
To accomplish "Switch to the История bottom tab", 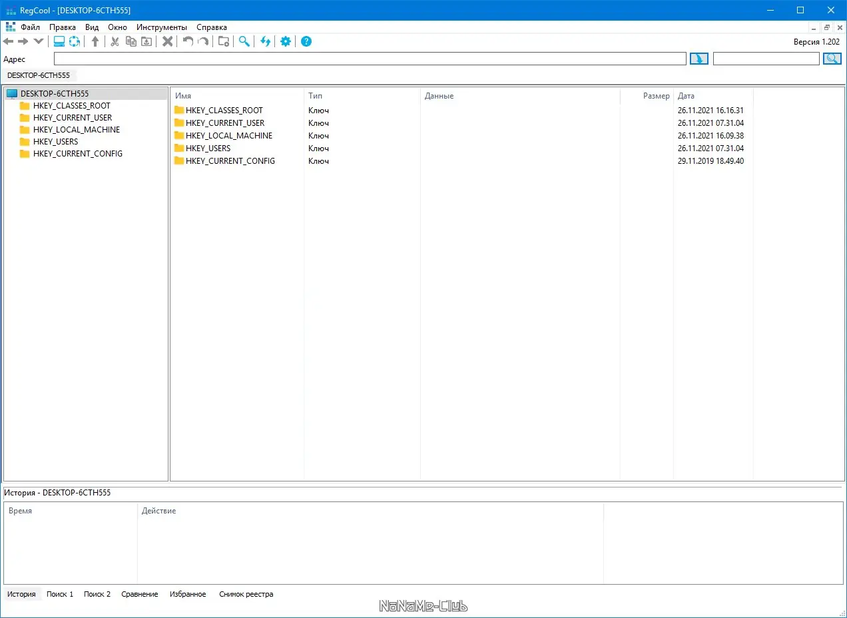I will (x=21, y=594).
